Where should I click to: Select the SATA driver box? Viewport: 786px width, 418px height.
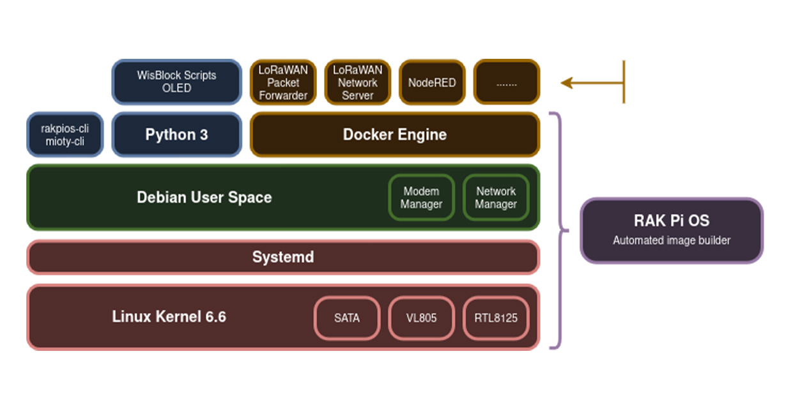click(347, 318)
